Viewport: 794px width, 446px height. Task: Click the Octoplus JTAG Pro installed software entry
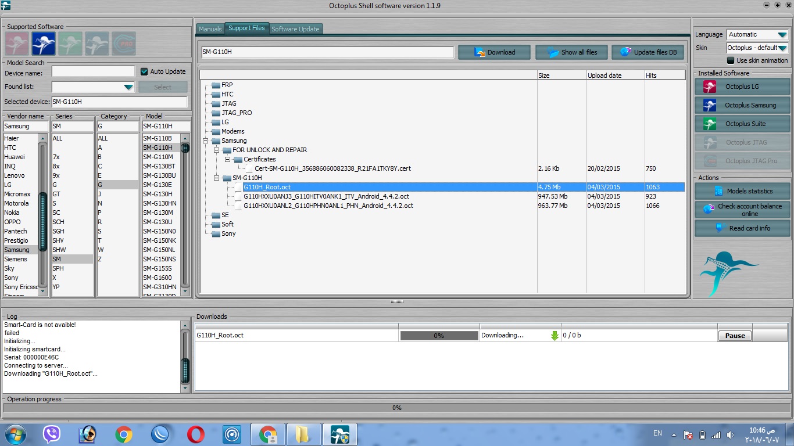coord(742,161)
